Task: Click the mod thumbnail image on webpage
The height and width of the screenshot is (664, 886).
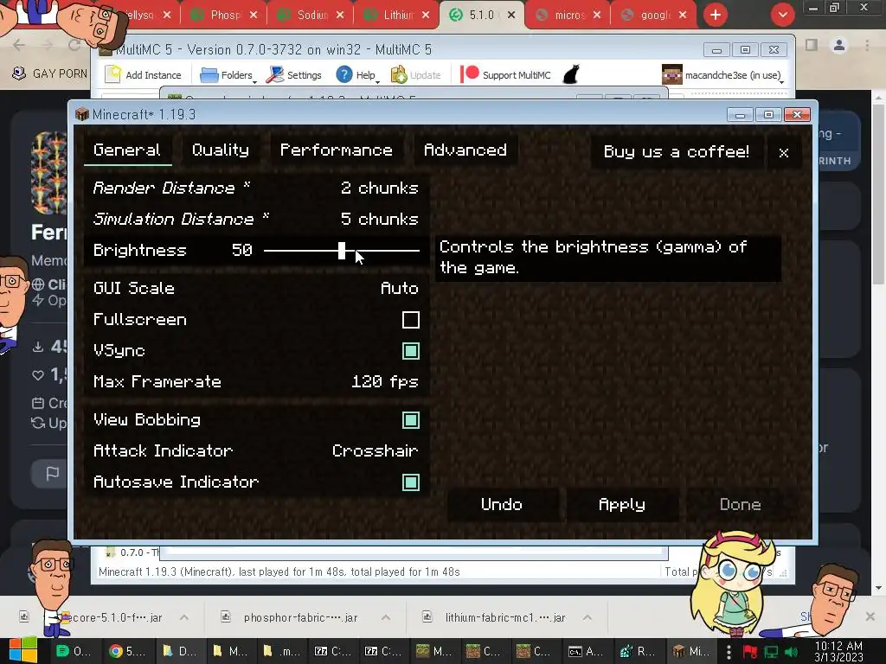Action: (x=49, y=173)
